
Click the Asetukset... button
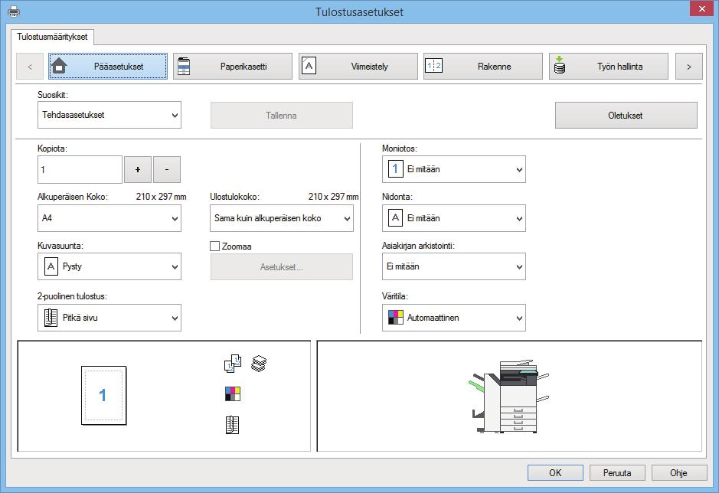pos(282,267)
